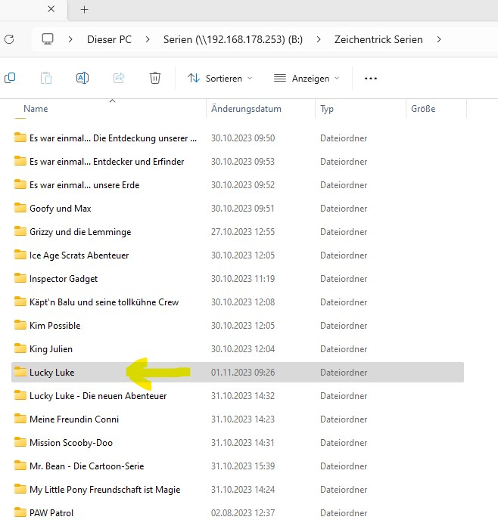Image resolution: width=498 pixels, height=523 pixels.
Task: Select Lucky Luke - Die neuen Abenteuer folder
Action: (98, 395)
